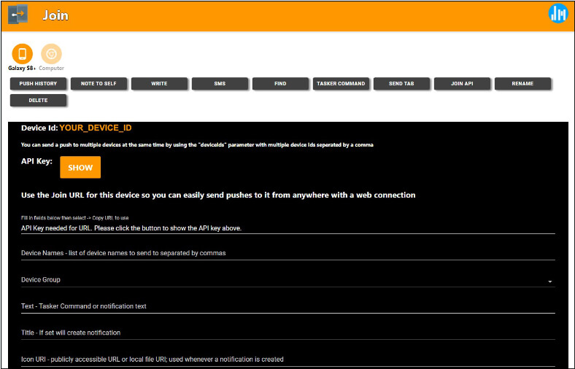The image size is (575, 369).
Task: Click the Tasker Command button
Action: [341, 84]
